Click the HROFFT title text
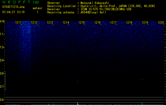 point(16,2)
